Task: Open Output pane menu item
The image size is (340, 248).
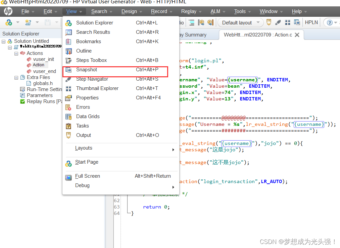Action: (x=120, y=135)
